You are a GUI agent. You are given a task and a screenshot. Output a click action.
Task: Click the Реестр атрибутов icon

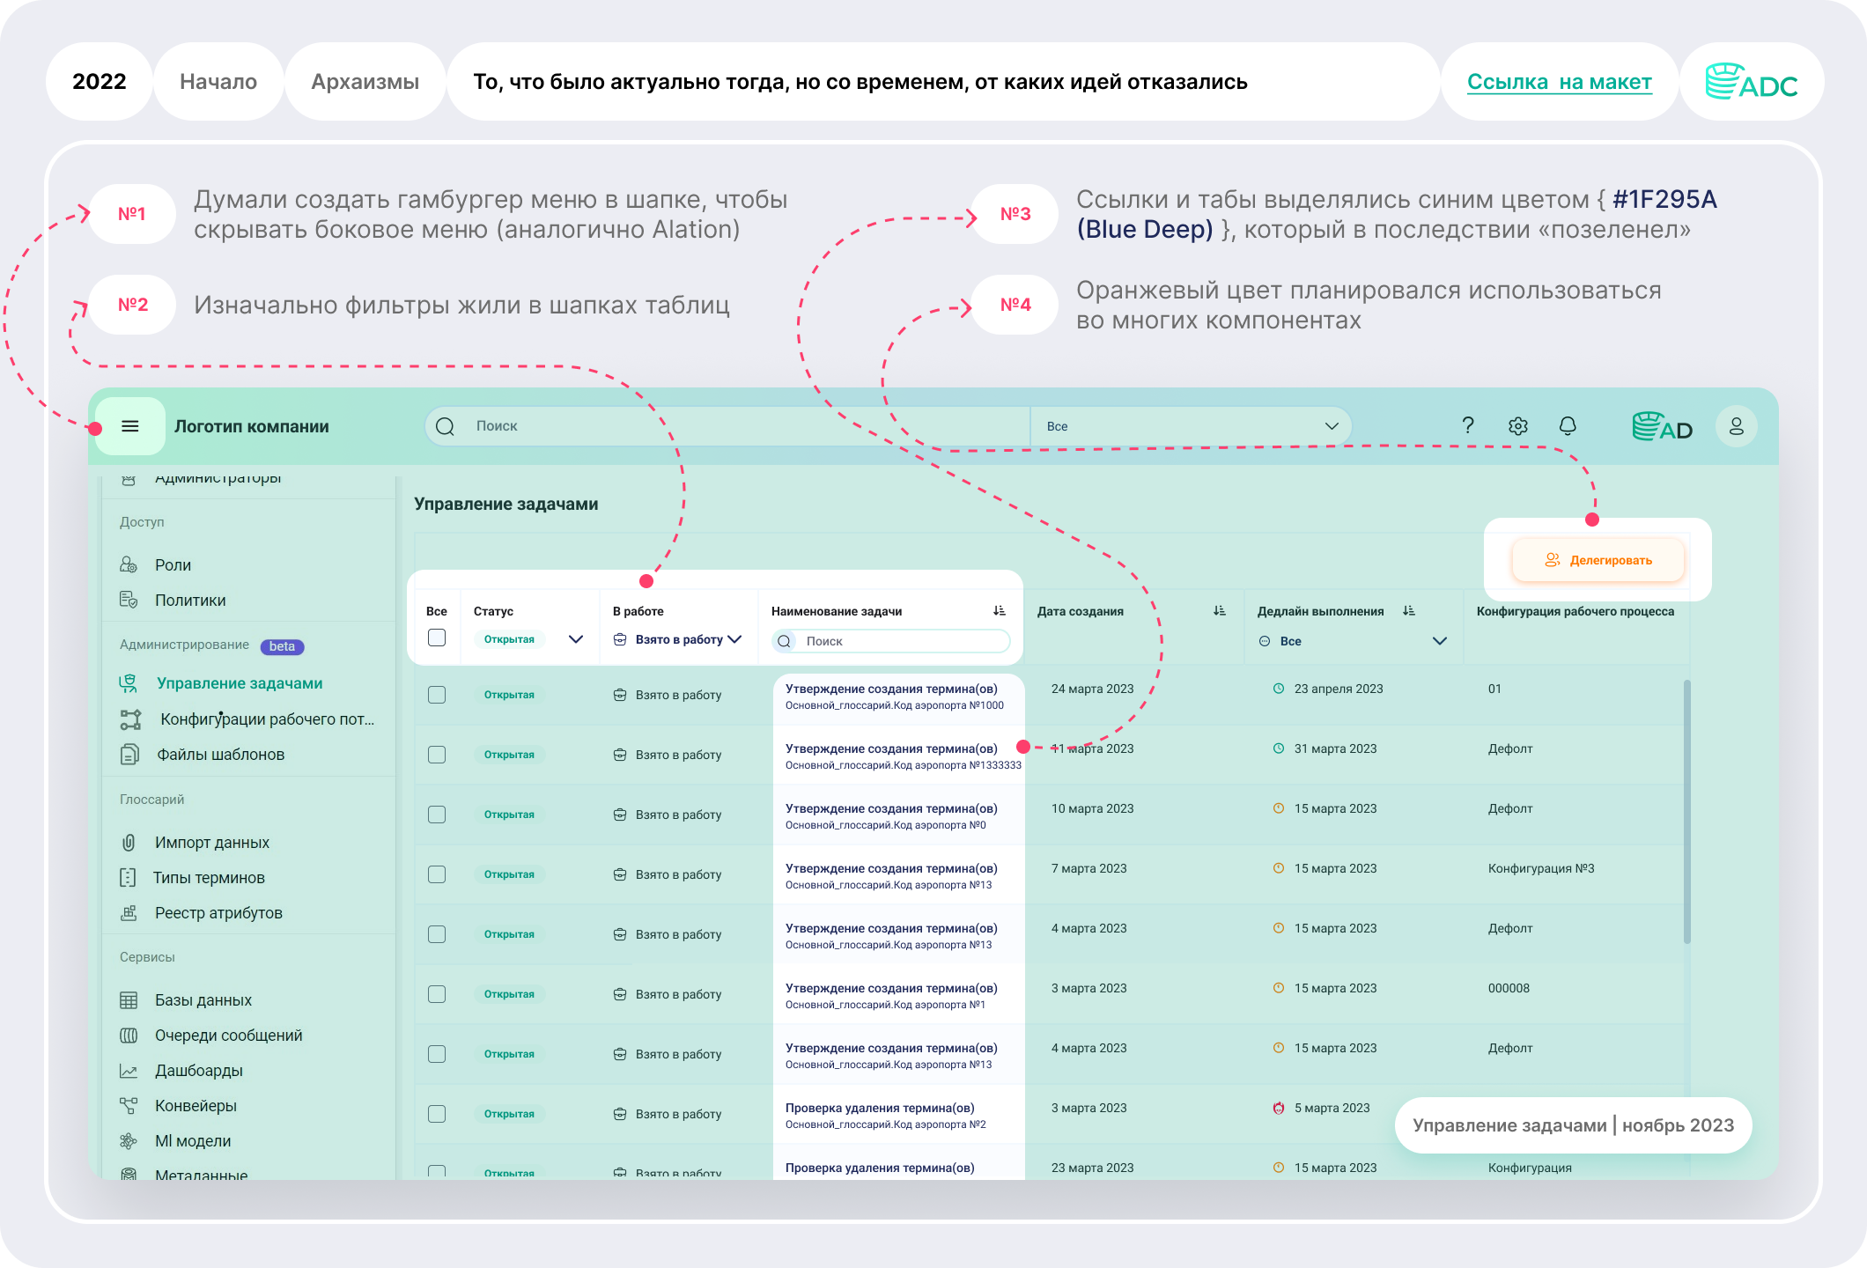pyautogui.click(x=129, y=913)
